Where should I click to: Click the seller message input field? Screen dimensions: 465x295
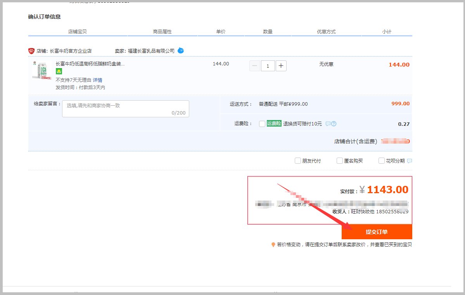(125, 108)
